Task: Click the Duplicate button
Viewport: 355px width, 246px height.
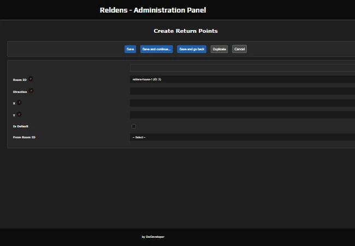Action: tap(219, 49)
